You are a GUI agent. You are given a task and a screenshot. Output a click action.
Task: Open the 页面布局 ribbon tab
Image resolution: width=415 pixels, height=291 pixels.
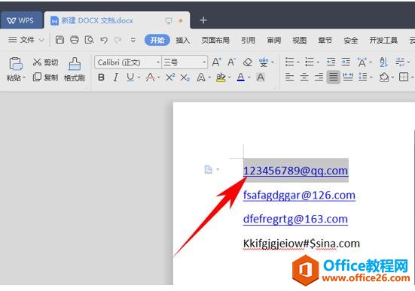(215, 40)
